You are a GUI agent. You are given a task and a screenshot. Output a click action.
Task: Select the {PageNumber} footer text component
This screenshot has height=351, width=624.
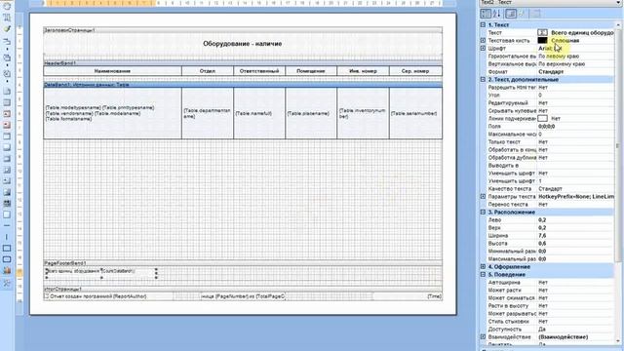point(243,296)
